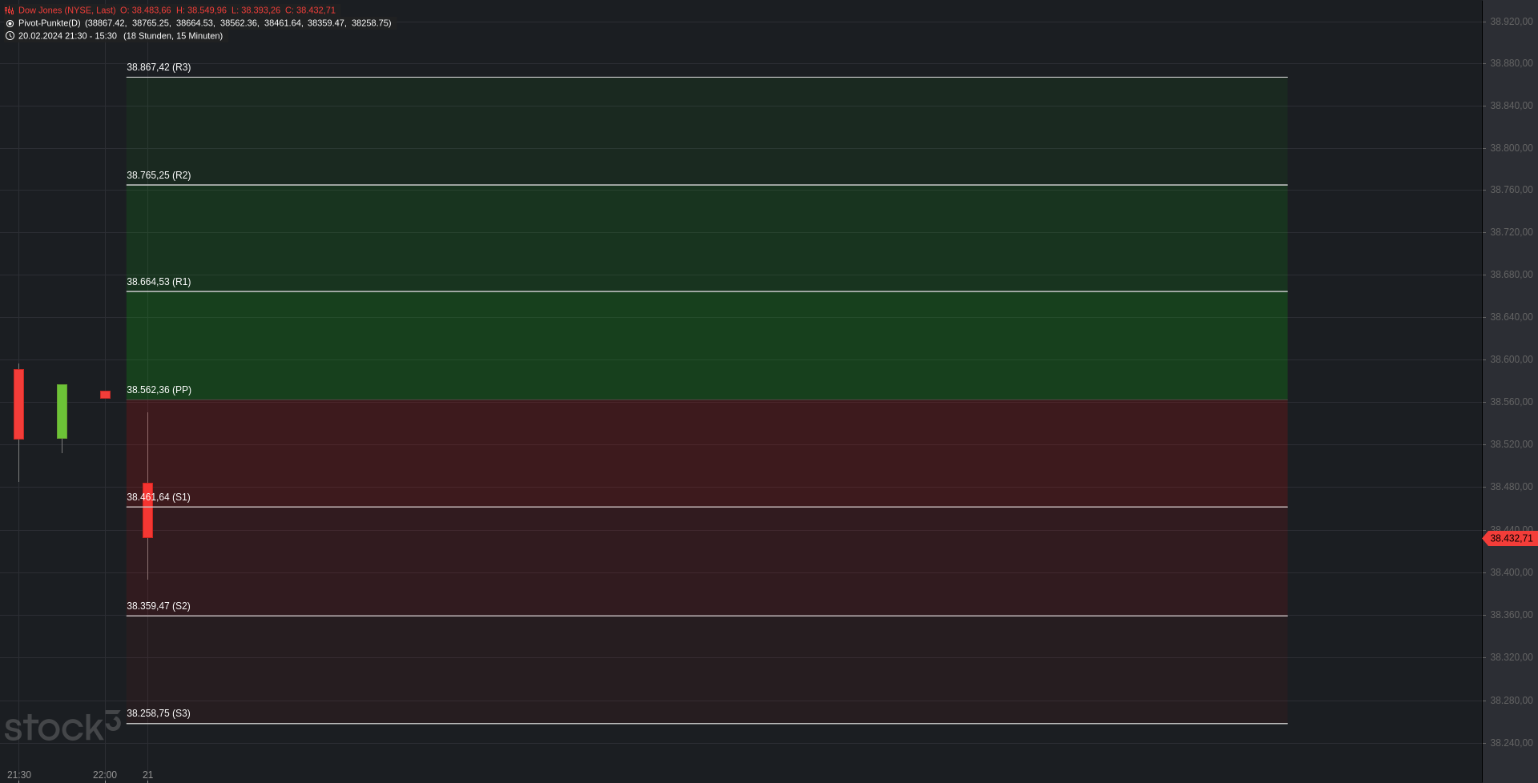
Task: Click the stock3 watermark logo
Action: click(62, 726)
